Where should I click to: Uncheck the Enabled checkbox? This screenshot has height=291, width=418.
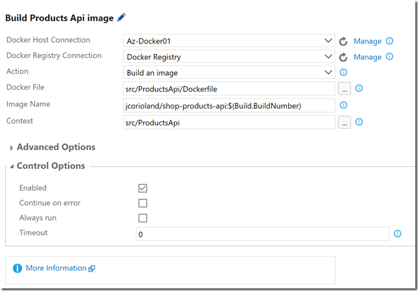(143, 188)
